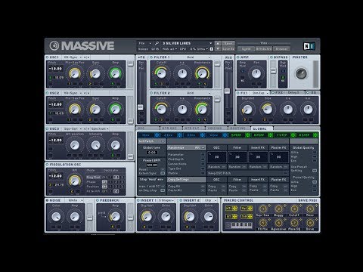Screen dimensions: 363x272
Task: Click the TrR macro crosshair handle
Action: coord(250,216)
